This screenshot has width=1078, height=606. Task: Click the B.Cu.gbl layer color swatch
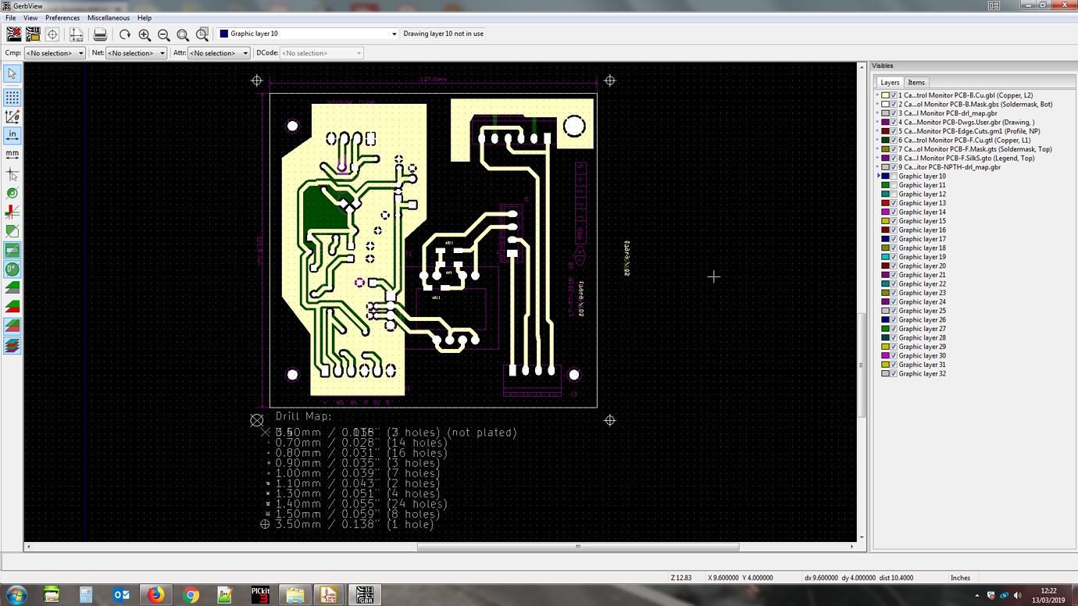tap(885, 95)
